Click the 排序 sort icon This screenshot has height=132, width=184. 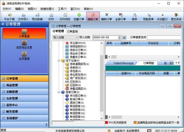135,15
